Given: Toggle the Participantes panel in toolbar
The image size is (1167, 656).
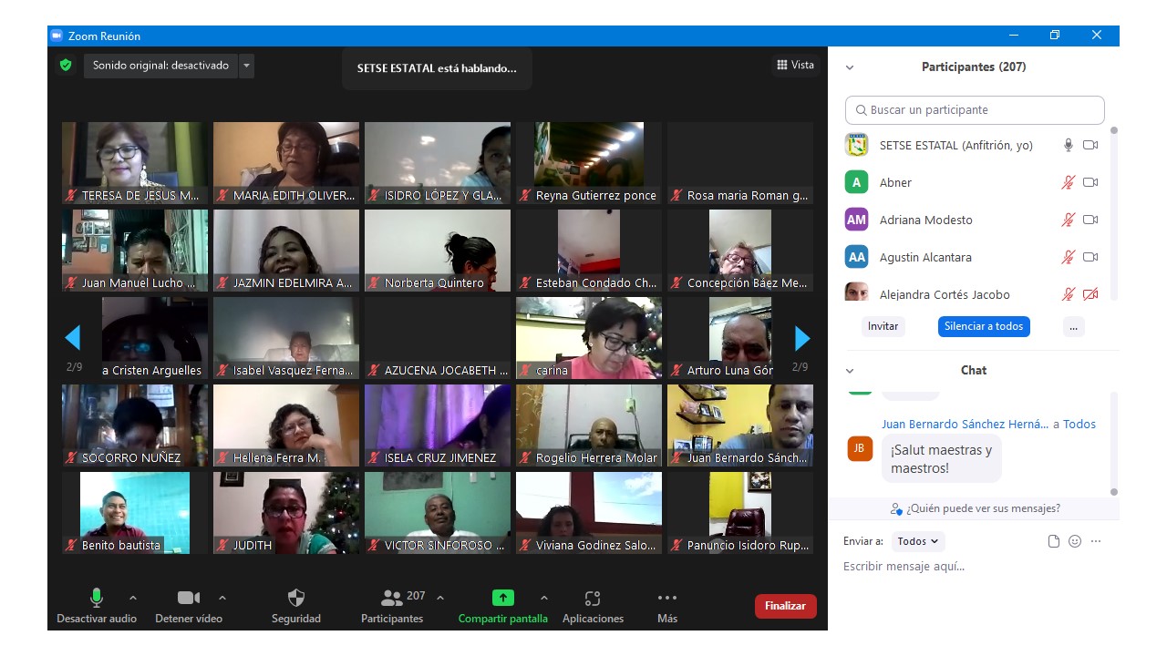Looking at the screenshot, I should 392,606.
